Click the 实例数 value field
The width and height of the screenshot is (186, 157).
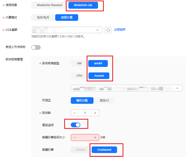click(85, 113)
